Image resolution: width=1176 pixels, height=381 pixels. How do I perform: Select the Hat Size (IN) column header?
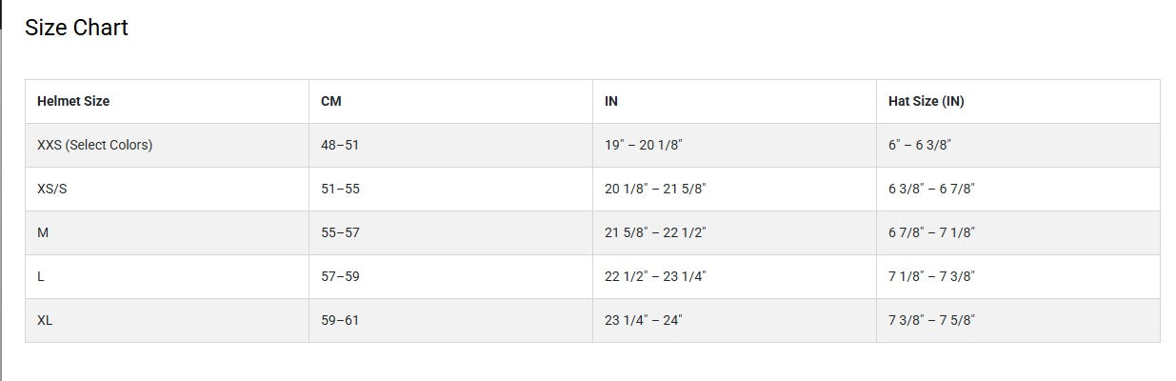point(926,101)
